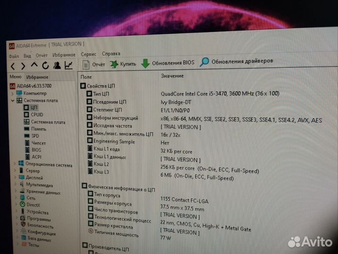Click the Купить buy button
Image resolution: width=338 pixels, height=254 pixels.
pos(123,64)
